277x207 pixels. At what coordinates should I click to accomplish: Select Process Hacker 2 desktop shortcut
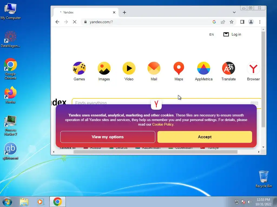pos(11,125)
